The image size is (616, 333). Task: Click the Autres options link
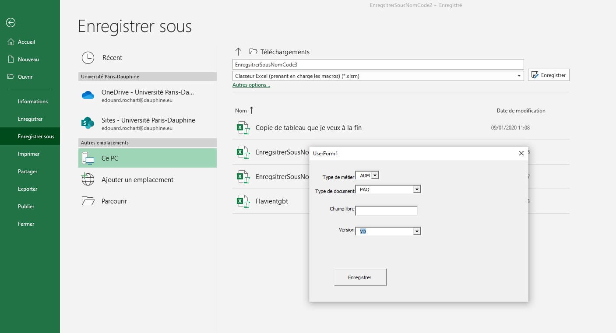(251, 85)
